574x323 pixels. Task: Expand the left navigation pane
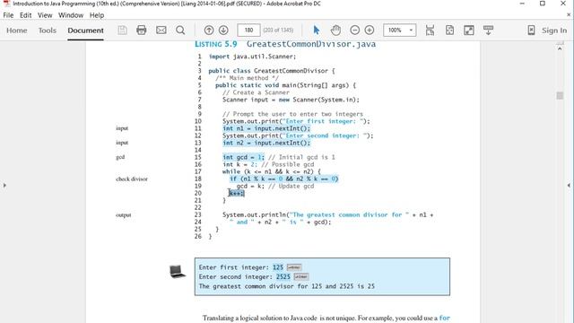(x=4, y=186)
